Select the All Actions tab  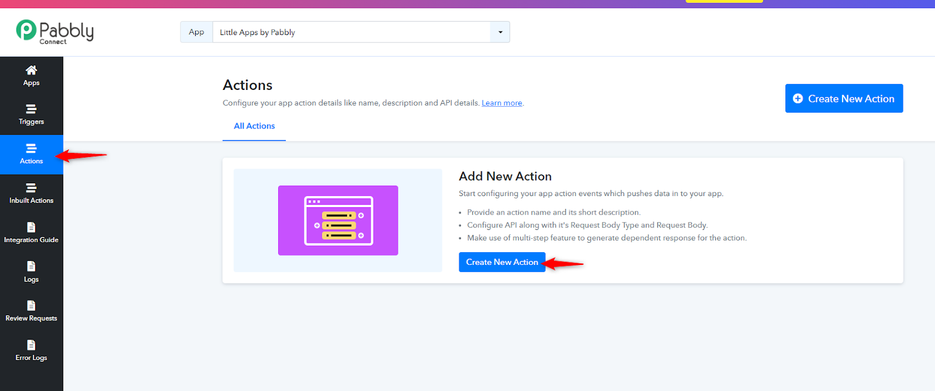coord(254,126)
